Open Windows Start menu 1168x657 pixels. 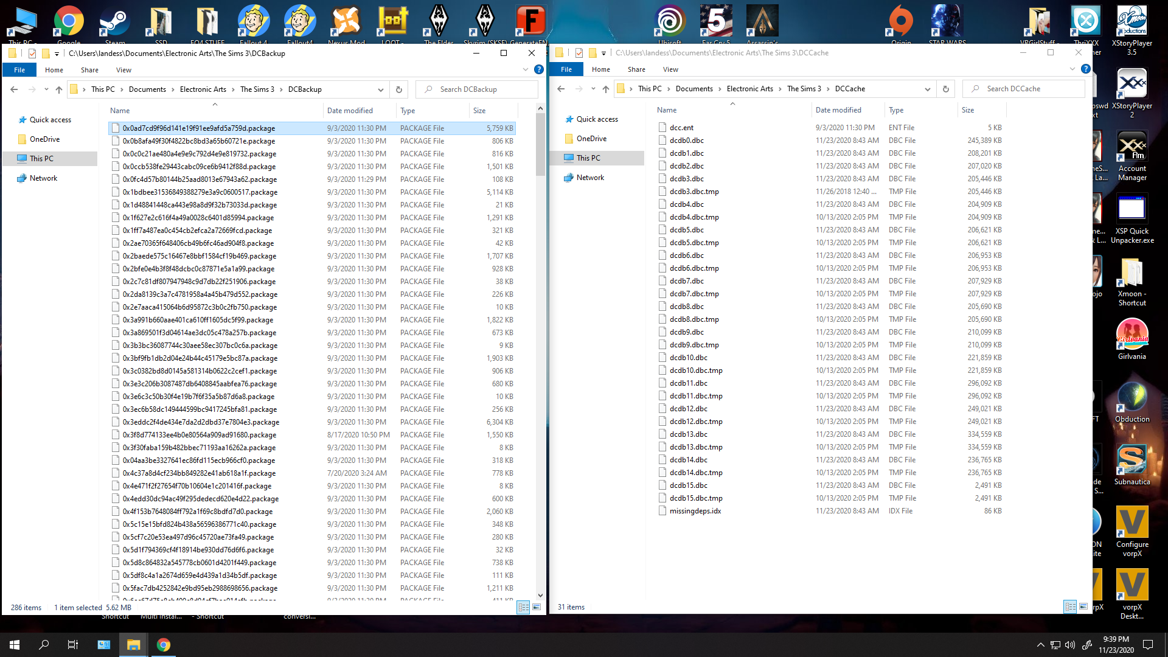(15, 645)
